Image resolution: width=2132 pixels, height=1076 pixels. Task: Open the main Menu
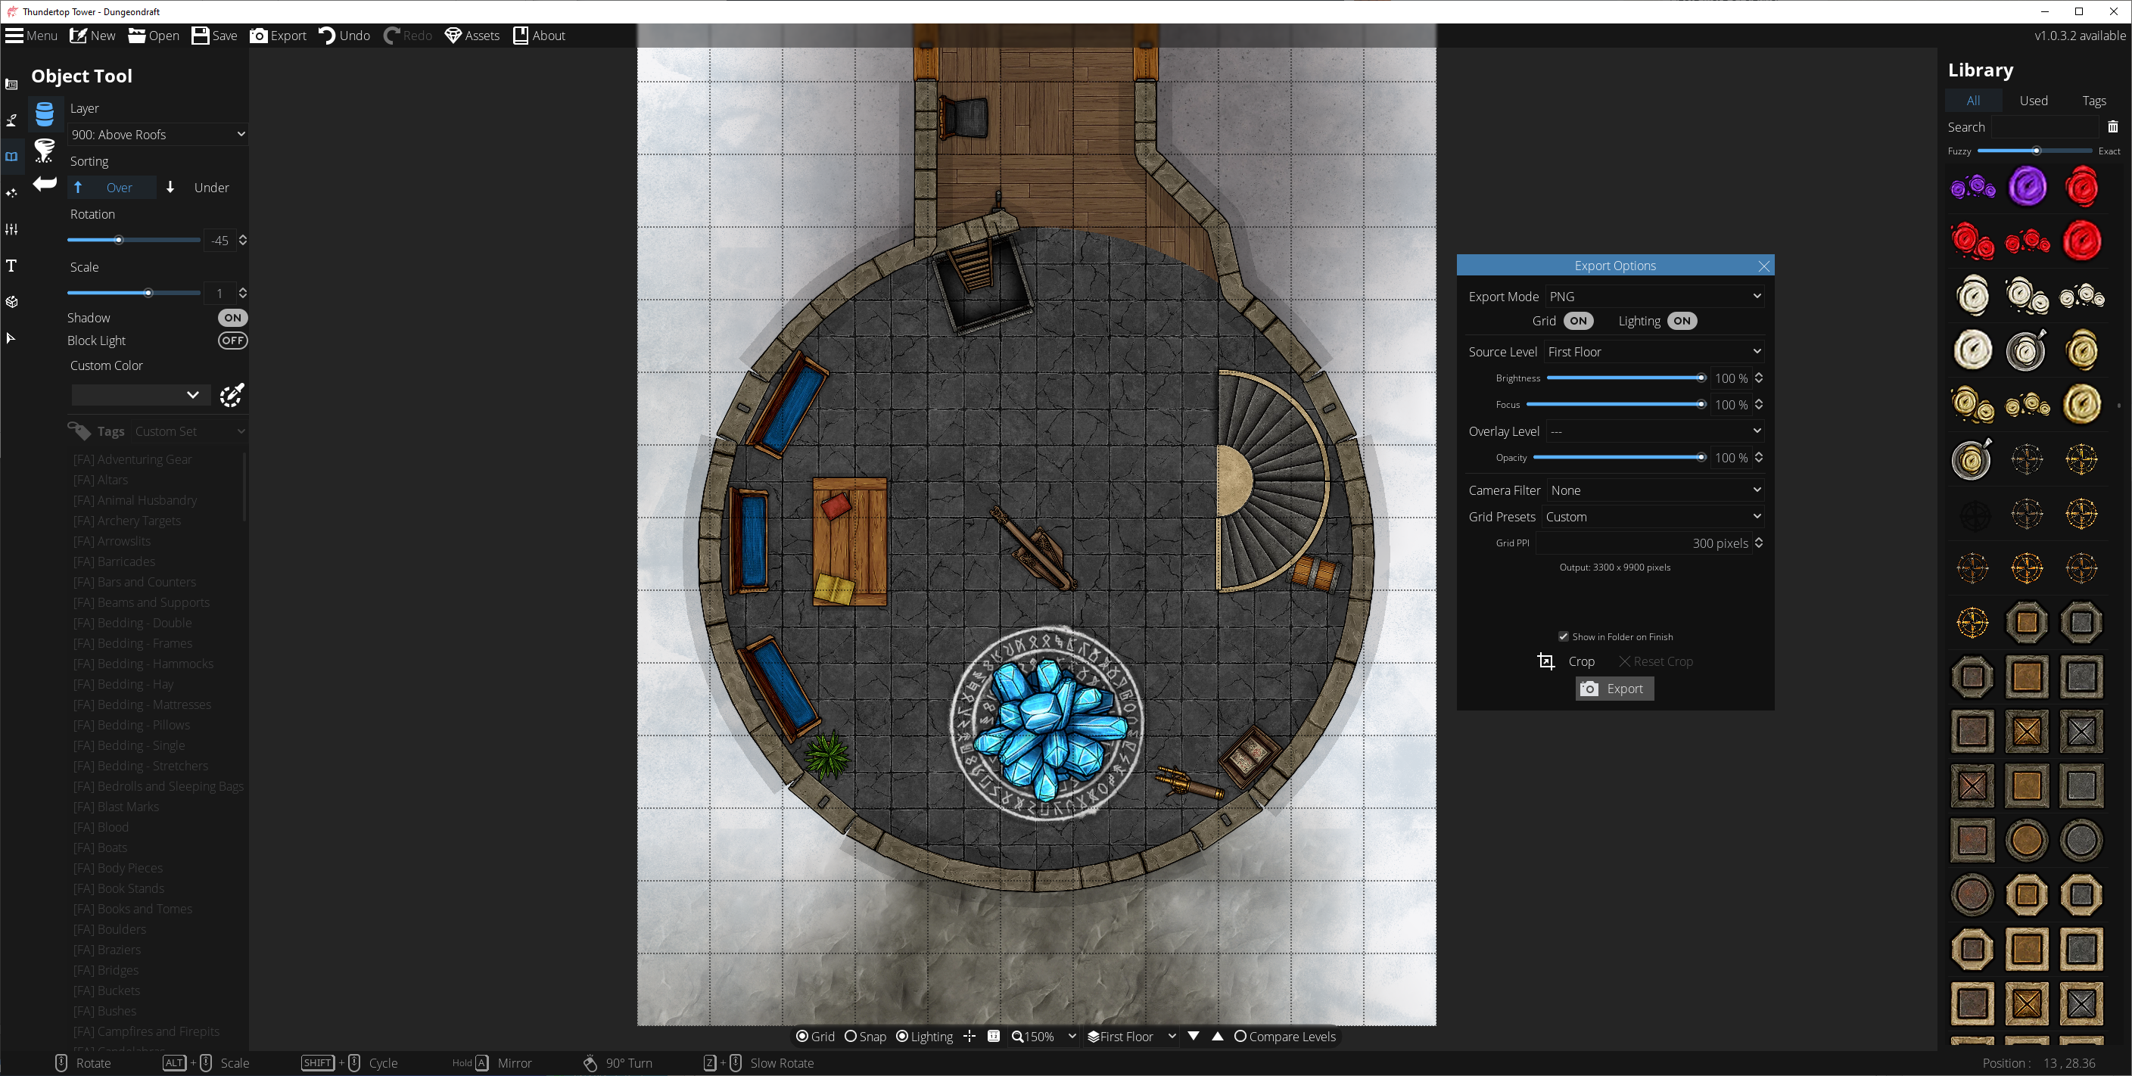click(30, 36)
